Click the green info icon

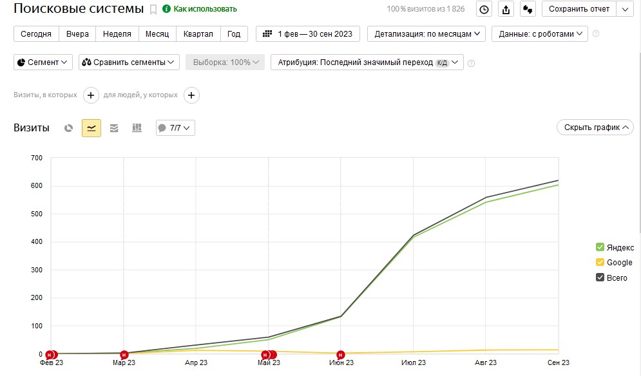[x=166, y=8]
